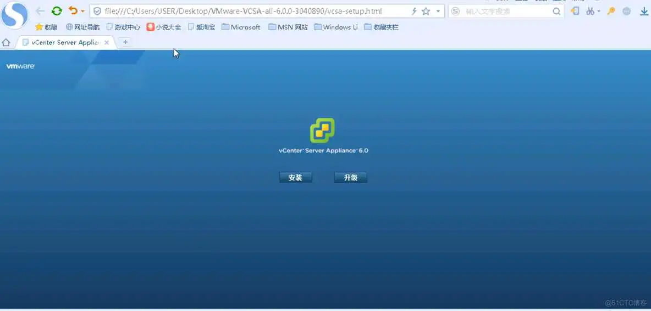Open a new tab with plus button
Screen dimensions: 651x311
click(125, 42)
